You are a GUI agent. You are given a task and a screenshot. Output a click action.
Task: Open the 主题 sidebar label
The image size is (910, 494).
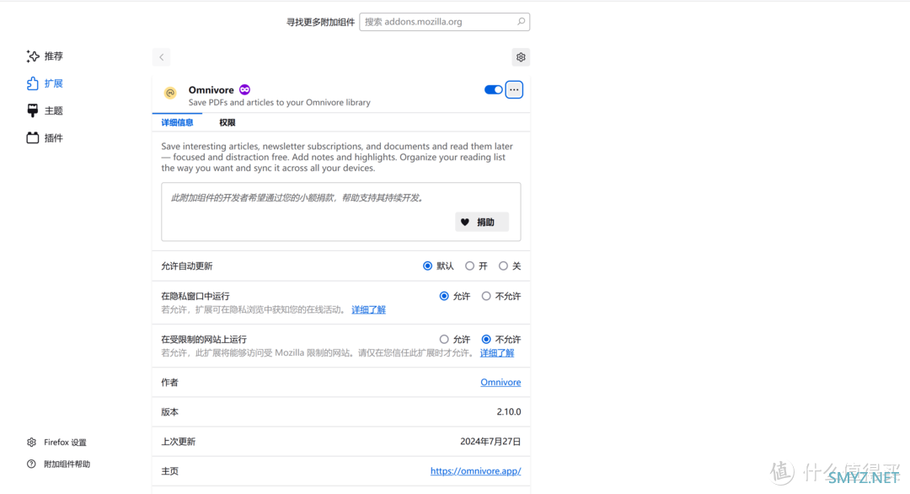[53, 110]
